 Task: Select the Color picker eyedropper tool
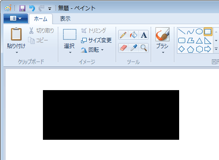point(134,48)
